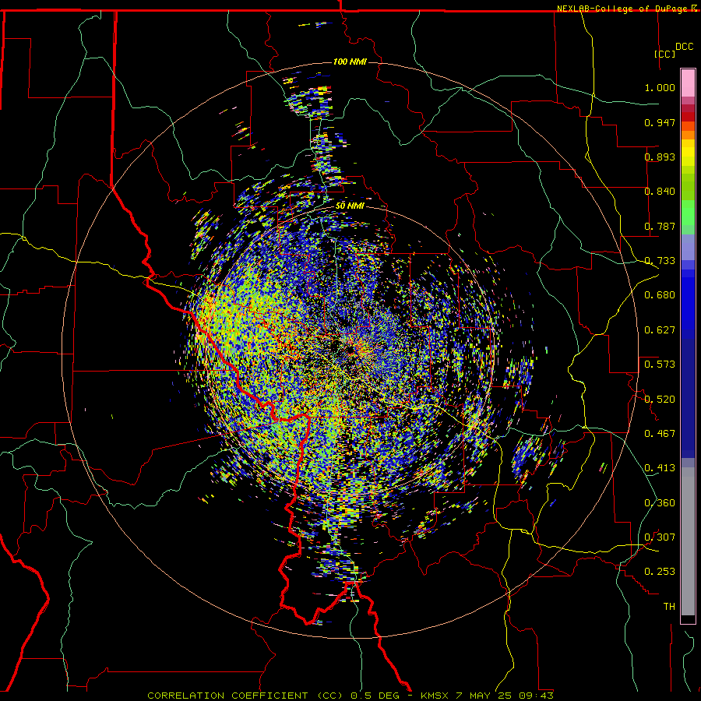Select the 0.307 legend value
The image size is (701, 701).
pyautogui.click(x=660, y=537)
